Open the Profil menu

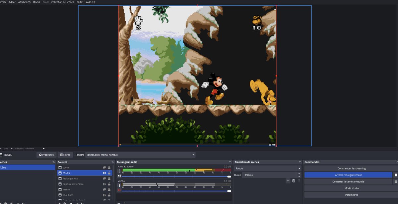click(45, 2)
